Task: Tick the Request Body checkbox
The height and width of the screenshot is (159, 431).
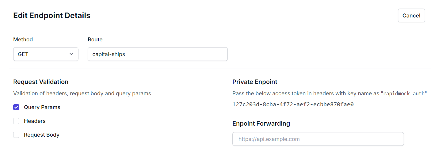Action: (16, 135)
